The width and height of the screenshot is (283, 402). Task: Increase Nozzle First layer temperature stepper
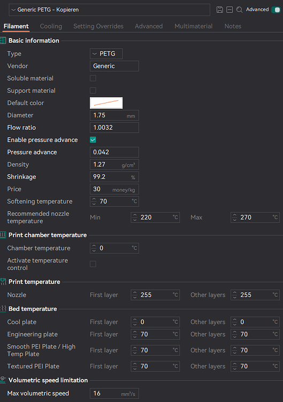tap(135, 293)
